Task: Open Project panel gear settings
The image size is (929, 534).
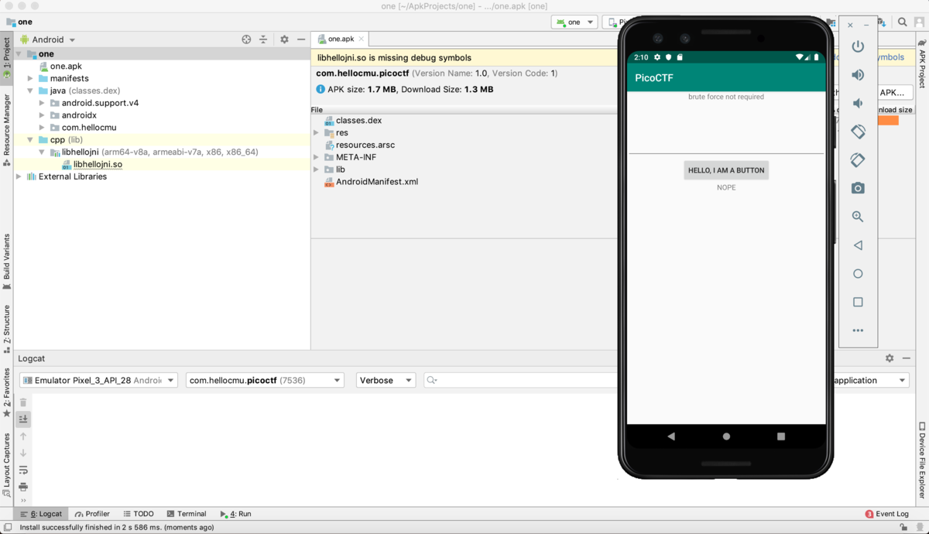Action: coord(284,39)
